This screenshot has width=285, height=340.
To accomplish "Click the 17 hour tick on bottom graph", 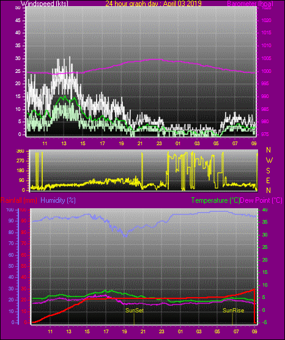I will tap(106, 331).
